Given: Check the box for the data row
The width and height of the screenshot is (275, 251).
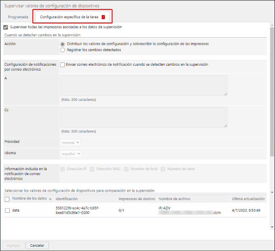Looking at the screenshot, I should [7, 210].
